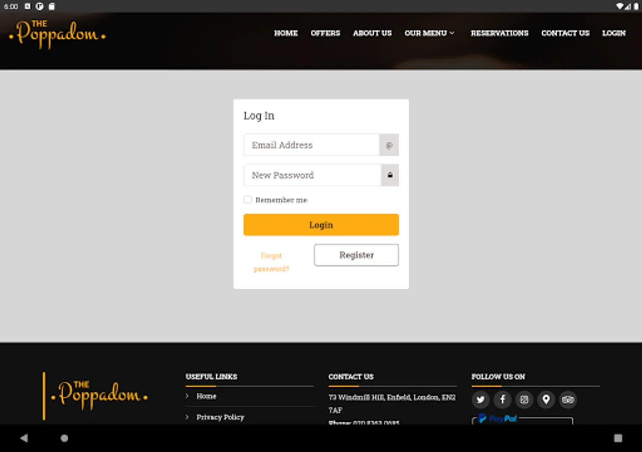Open the Contact Us page in navigation
Viewport: 642px width, 452px height.
[565, 33]
